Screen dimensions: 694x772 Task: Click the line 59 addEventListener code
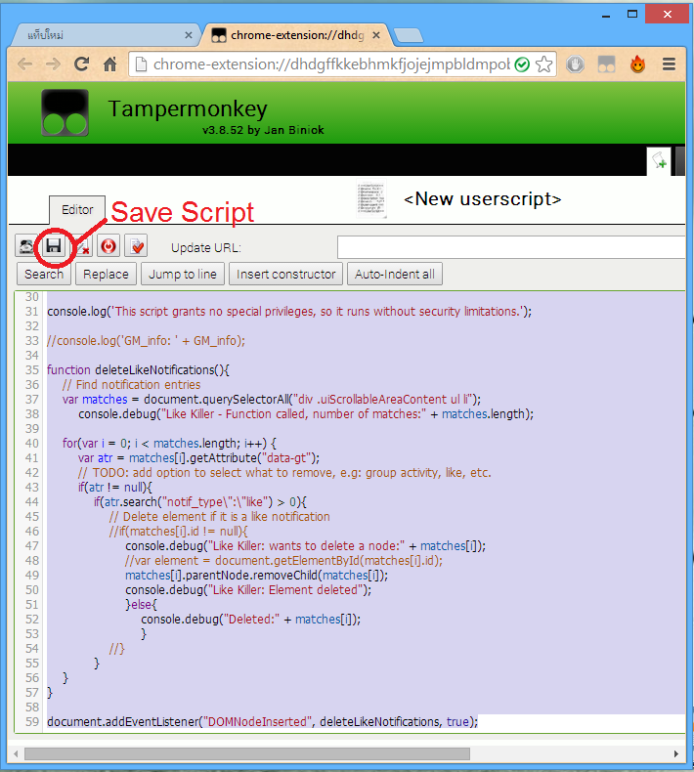click(x=263, y=722)
